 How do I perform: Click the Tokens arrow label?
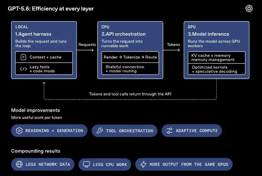pyautogui.click(x=173, y=45)
